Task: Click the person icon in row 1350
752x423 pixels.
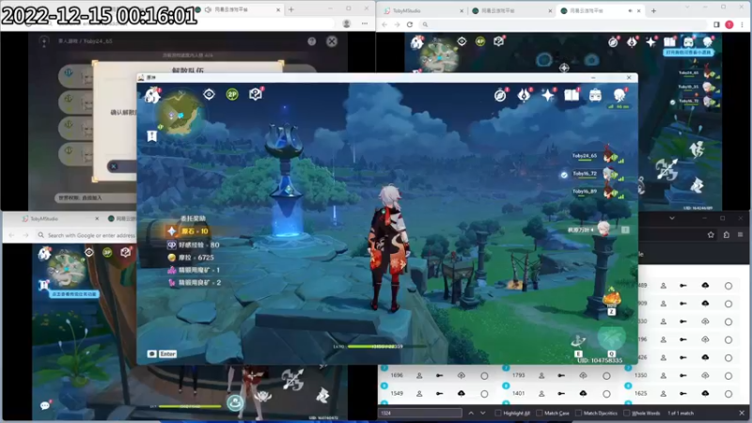Action: [664, 375]
